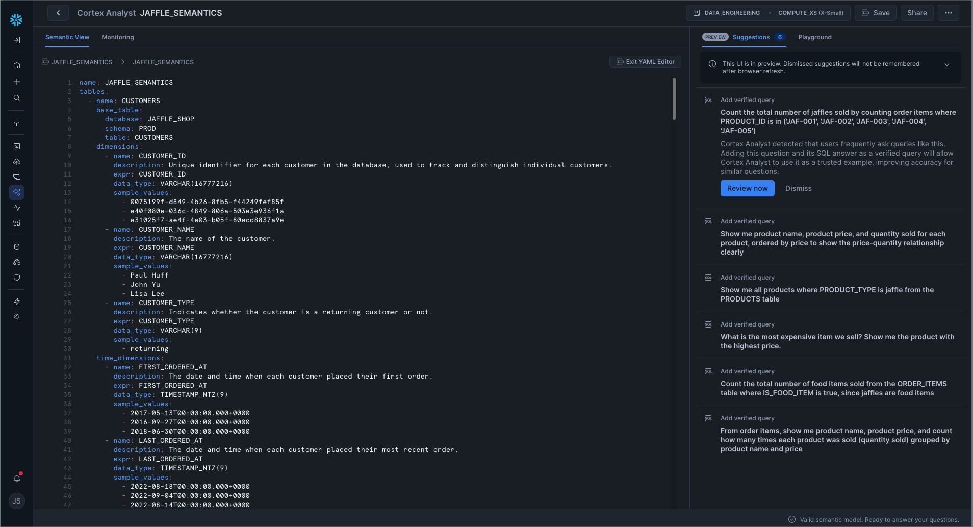
Task: Click the 'schema: PROD' YAML line
Action: [x=130, y=129]
